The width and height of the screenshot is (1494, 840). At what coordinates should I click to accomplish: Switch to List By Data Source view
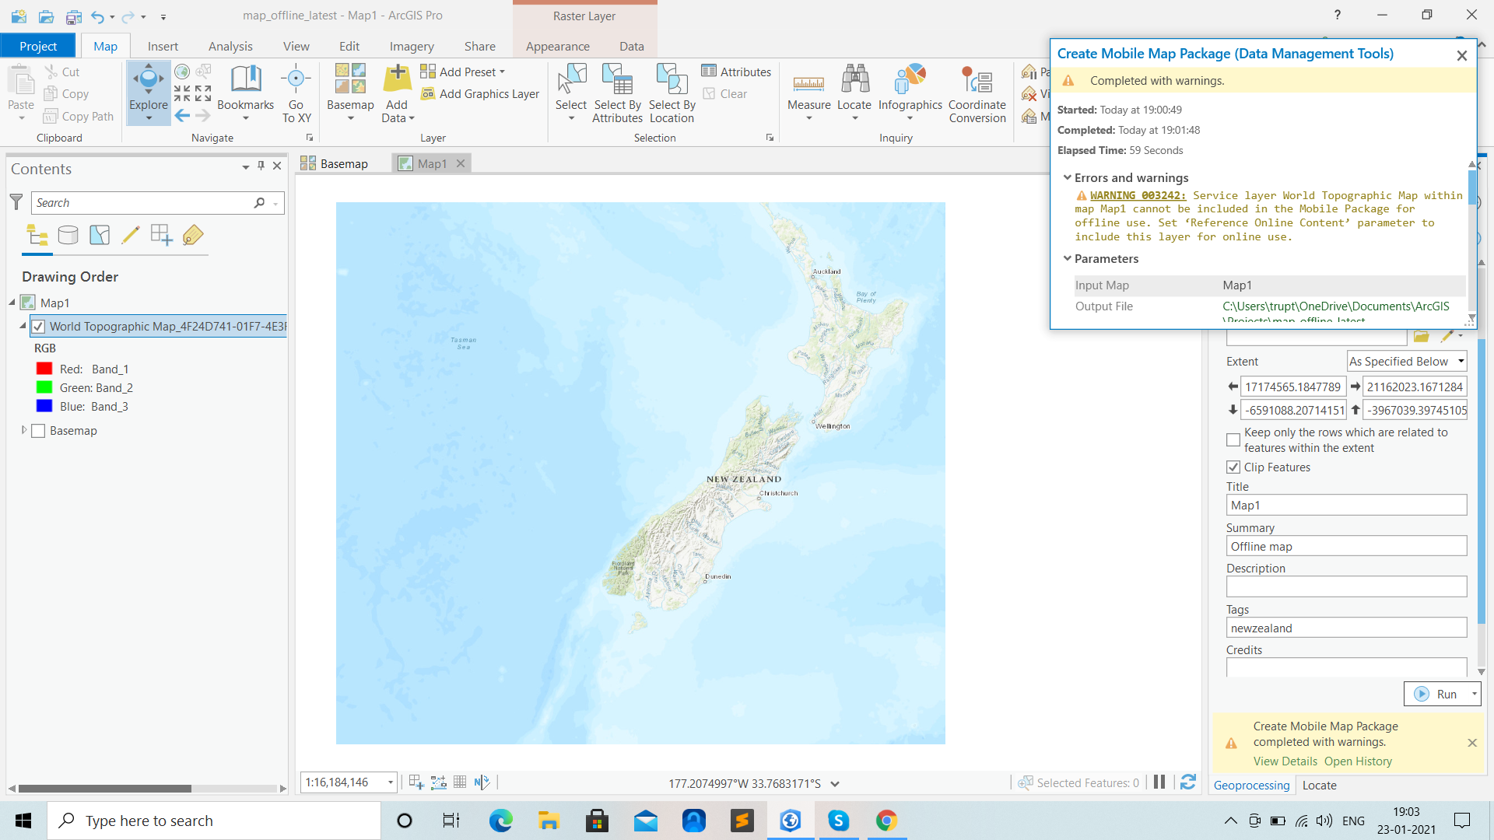(x=68, y=235)
